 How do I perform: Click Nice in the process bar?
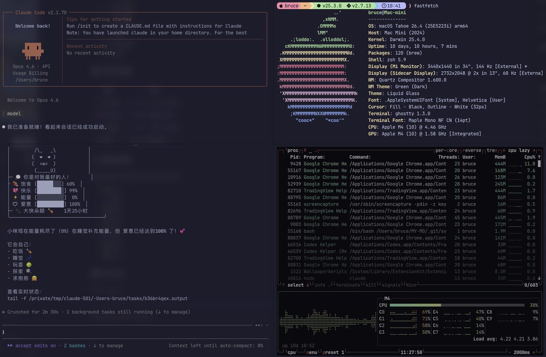pyautogui.click(x=412, y=285)
